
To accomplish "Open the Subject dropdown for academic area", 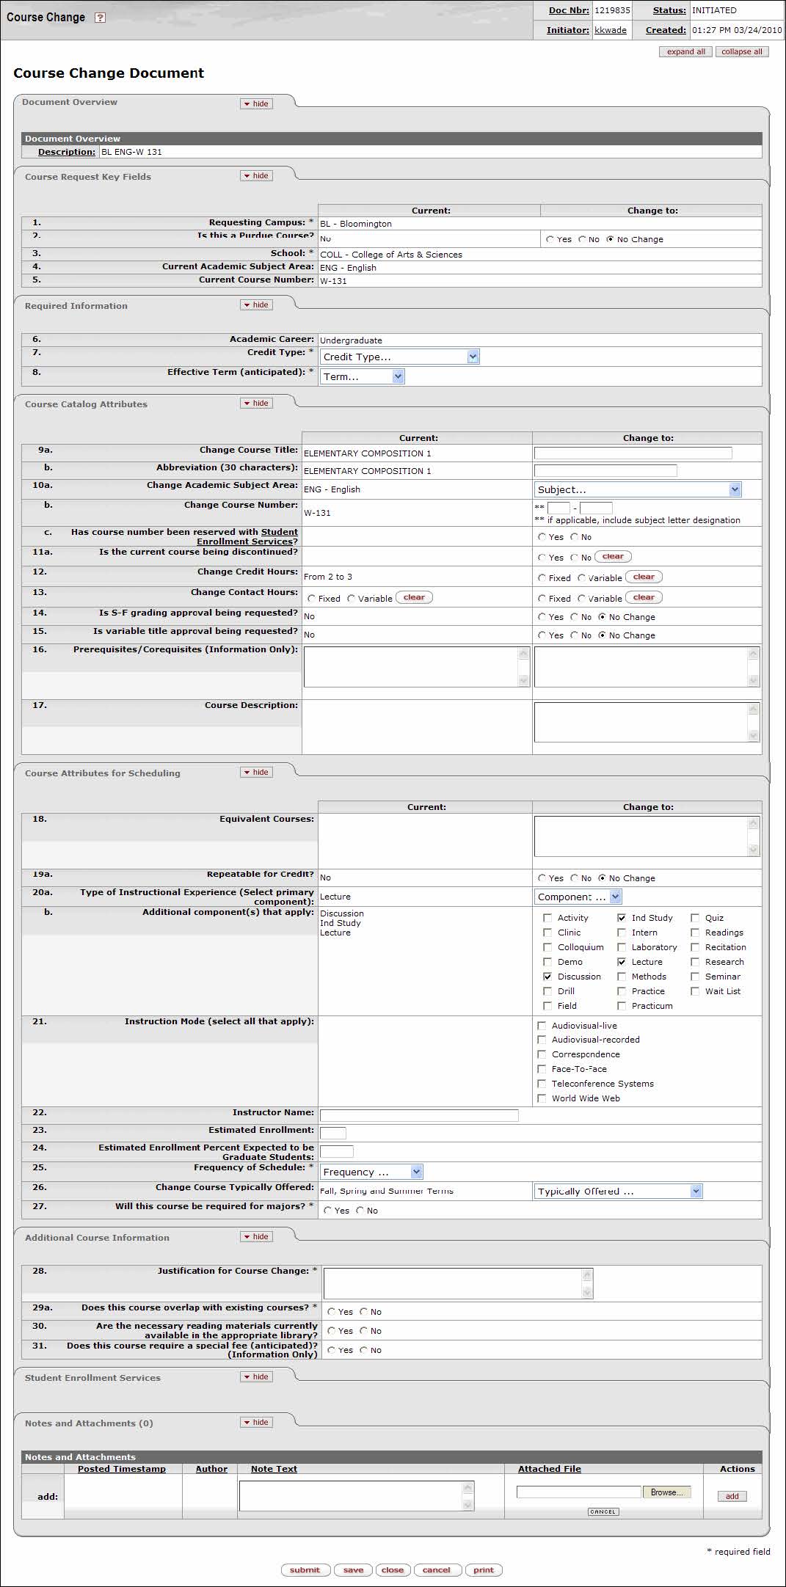I will (x=638, y=489).
